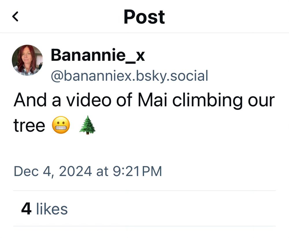The image size is (289, 238).
Task: Click the word "Mai" in the post
Action: (x=153, y=100)
